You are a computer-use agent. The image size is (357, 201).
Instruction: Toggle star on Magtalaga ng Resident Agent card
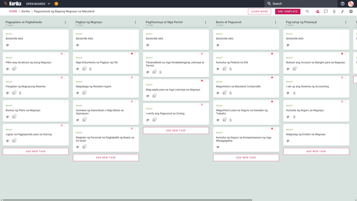132,77
